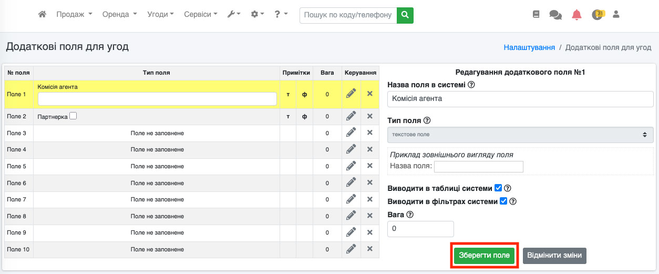This screenshot has width=659, height=274.
Task: Click the red notification bell
Action: [x=576, y=15]
